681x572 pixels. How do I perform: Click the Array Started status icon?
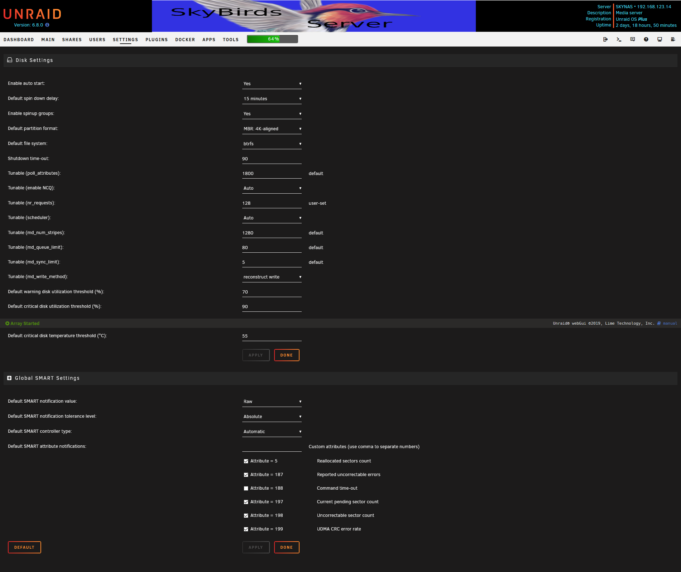[7, 324]
